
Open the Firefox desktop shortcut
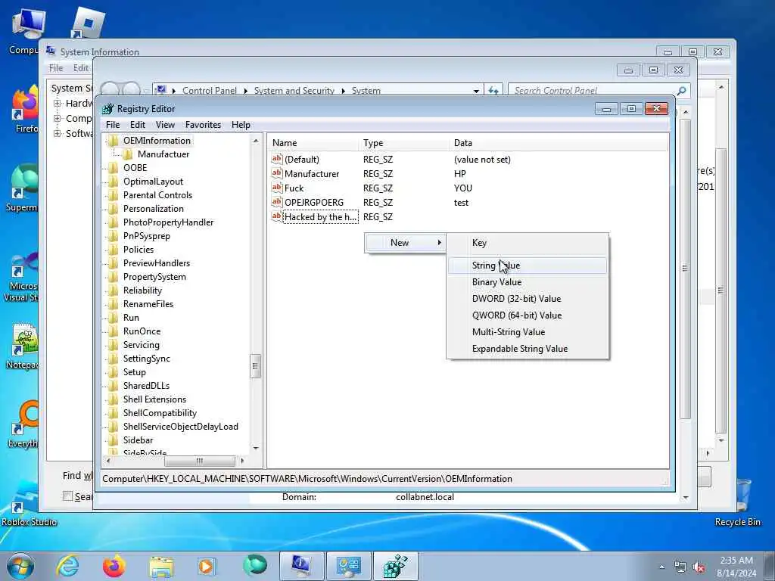click(x=25, y=103)
